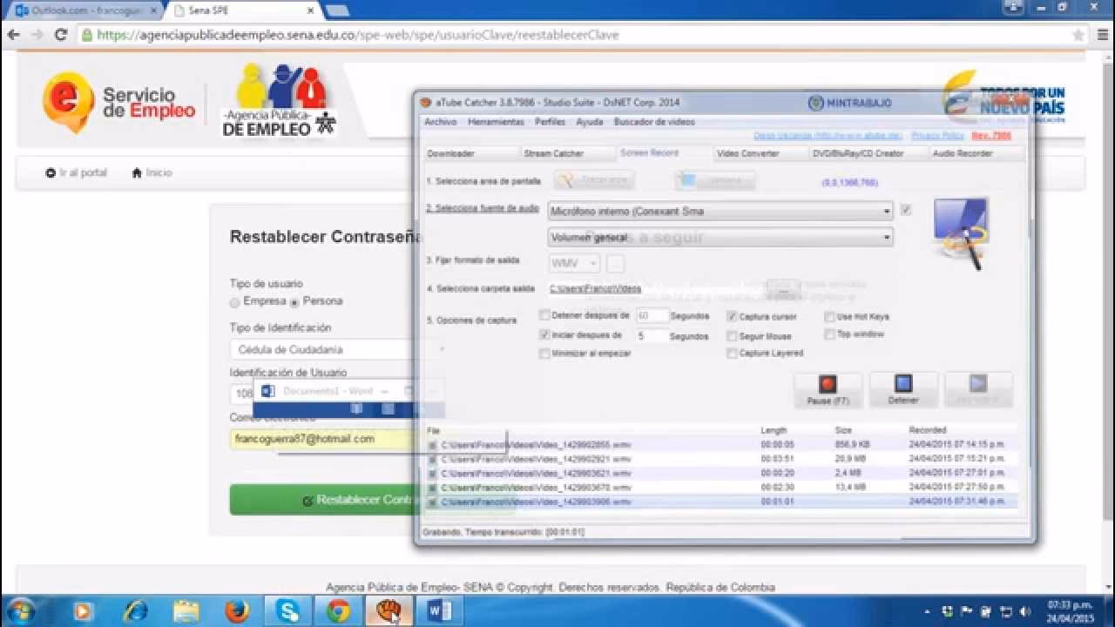Open the Herramientas menu
Viewport: 1115px width, 627px height.
(496, 122)
